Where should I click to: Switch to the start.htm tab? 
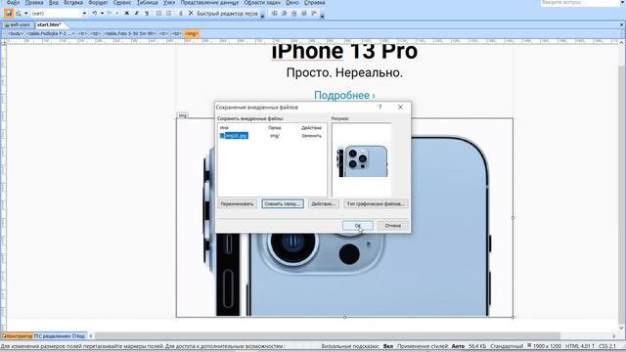pyautogui.click(x=50, y=24)
